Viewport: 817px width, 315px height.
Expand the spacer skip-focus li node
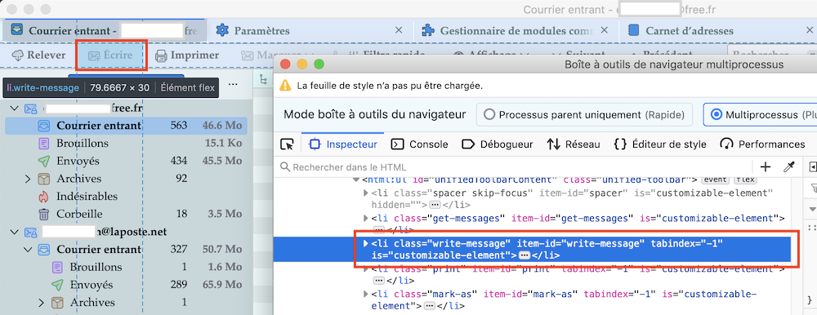click(366, 193)
